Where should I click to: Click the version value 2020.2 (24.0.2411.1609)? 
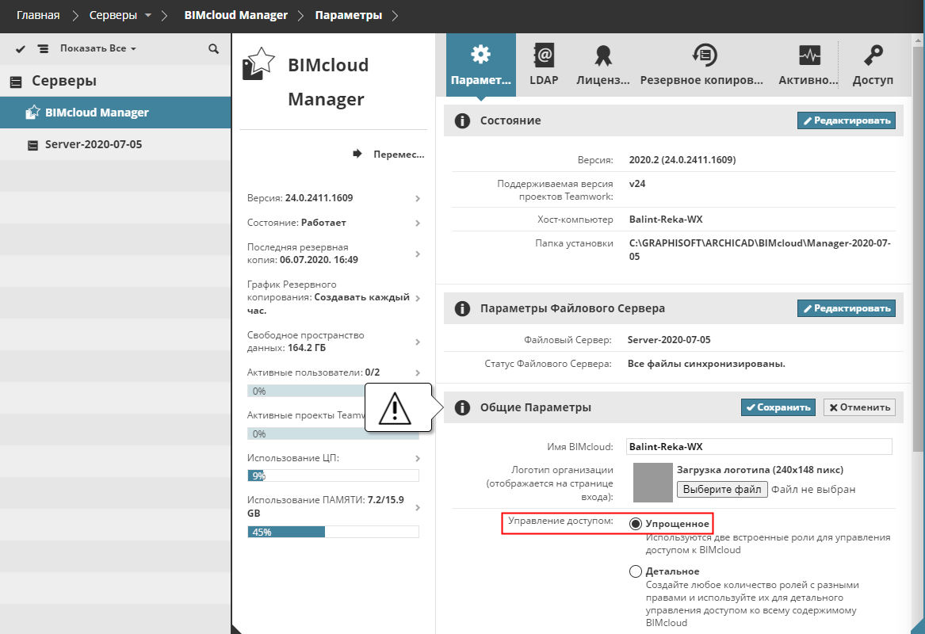pyautogui.click(x=682, y=160)
